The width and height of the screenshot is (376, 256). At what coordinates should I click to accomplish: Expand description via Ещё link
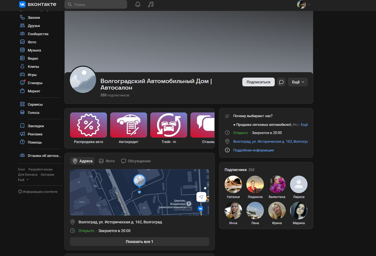304,124
